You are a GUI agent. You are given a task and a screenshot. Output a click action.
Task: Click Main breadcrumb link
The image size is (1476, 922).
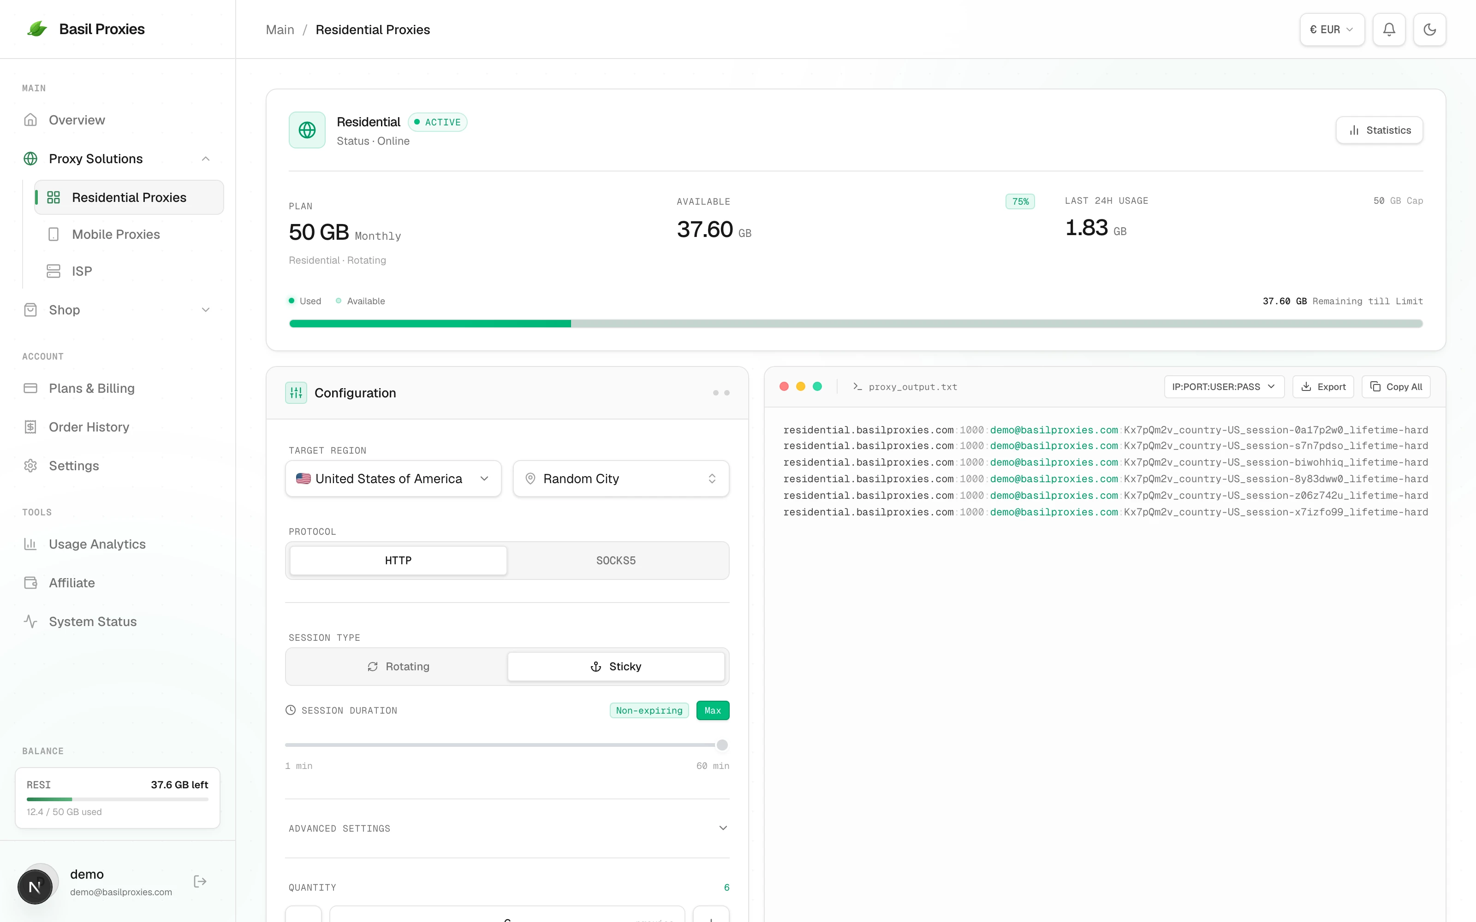(280, 29)
